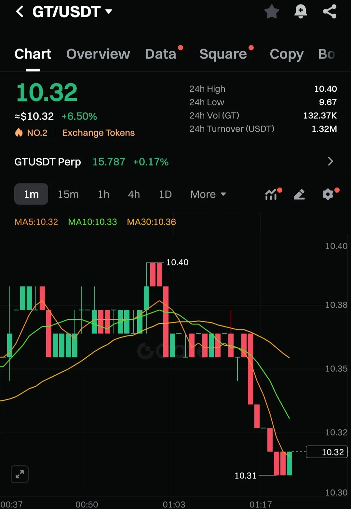Expand chart to fullscreen icon
The width and height of the screenshot is (351, 509).
pos(20,474)
